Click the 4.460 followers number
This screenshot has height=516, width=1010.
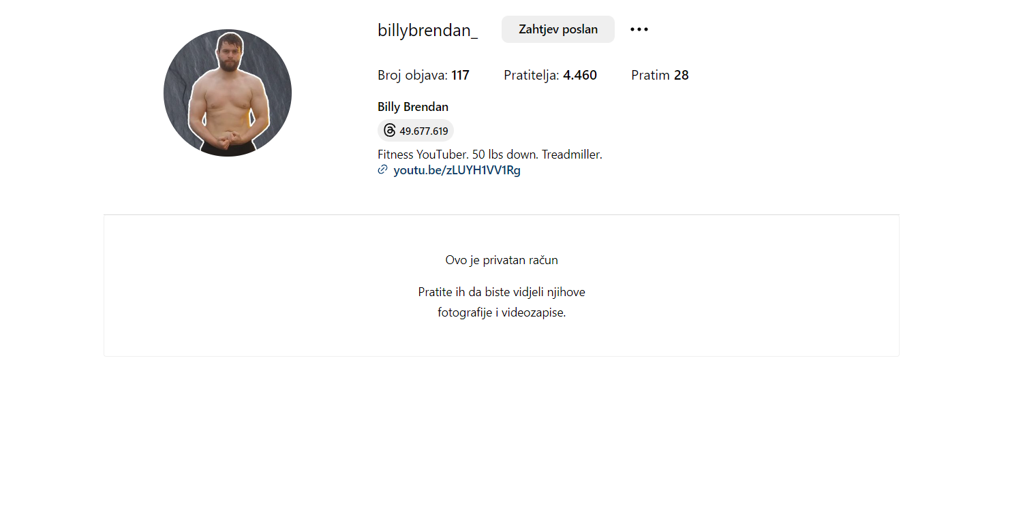(580, 76)
